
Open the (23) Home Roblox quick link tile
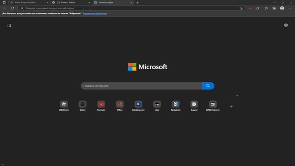64,106
